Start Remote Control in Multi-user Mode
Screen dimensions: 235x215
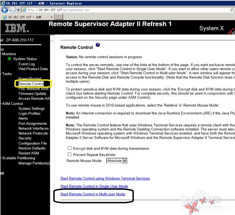pos(93,194)
